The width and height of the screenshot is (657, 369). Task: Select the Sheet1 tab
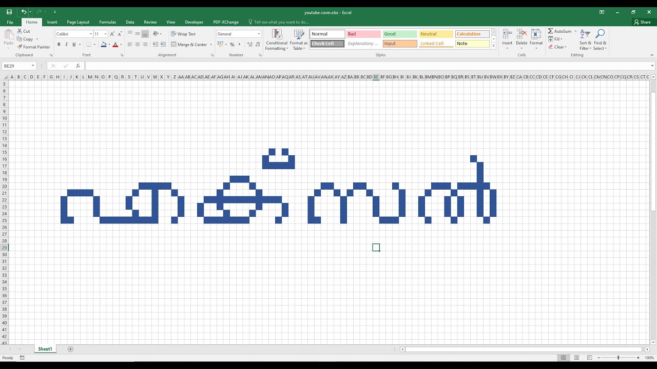[45, 349]
